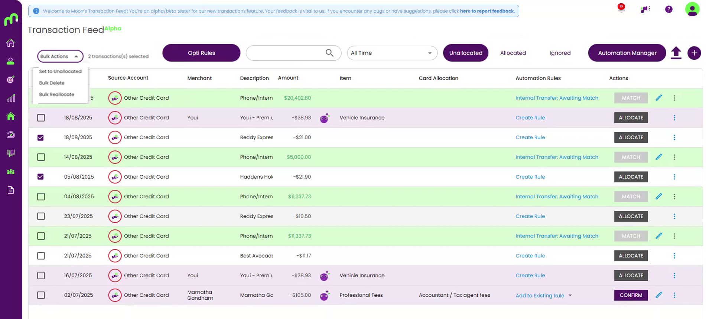Open the user profile avatar
706x319 pixels.
tap(692, 9)
